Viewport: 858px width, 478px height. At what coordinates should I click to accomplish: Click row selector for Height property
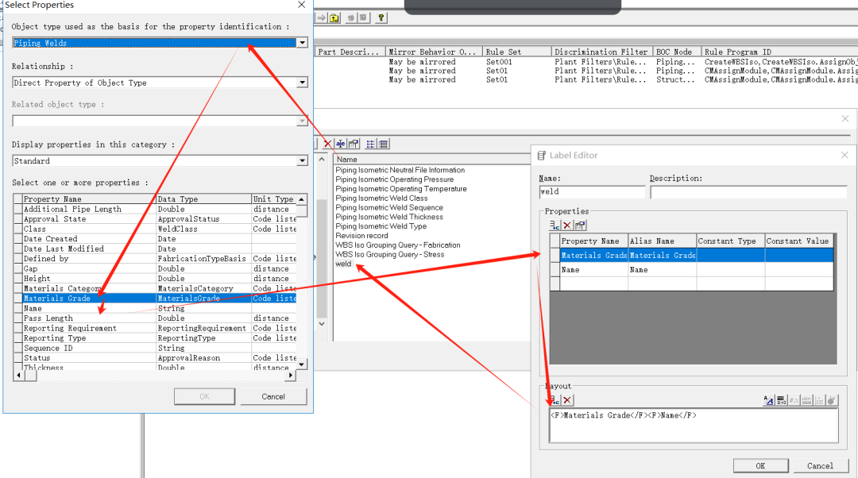click(17, 279)
